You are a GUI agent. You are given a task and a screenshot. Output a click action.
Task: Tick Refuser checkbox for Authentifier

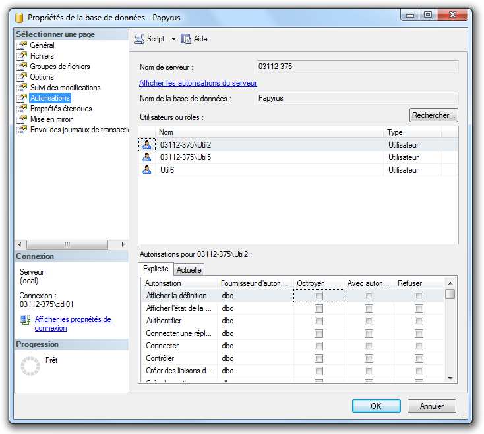point(419,321)
